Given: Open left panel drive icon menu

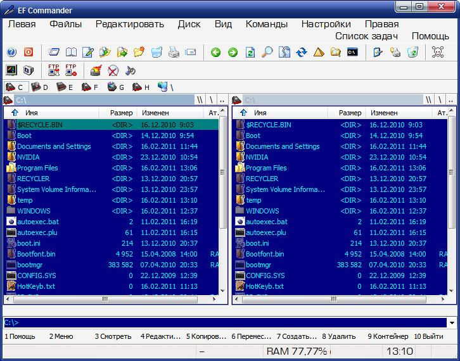Looking at the screenshot, I should [8, 100].
